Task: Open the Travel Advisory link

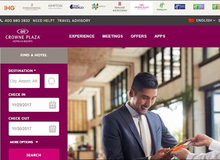Action: [74, 21]
